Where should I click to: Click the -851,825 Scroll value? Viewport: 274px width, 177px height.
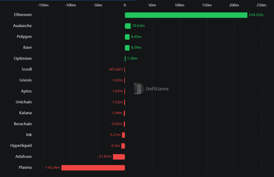pos(115,70)
